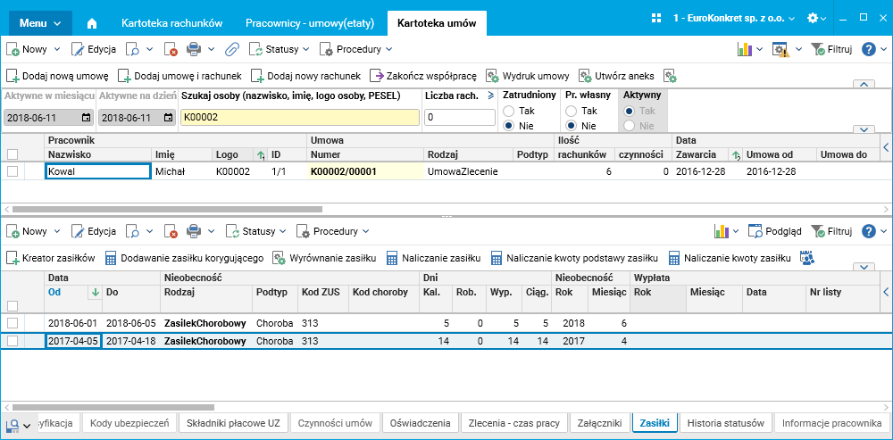The width and height of the screenshot is (893, 440).
Task: Click the upper toolbar delete icon
Action: pos(171,49)
